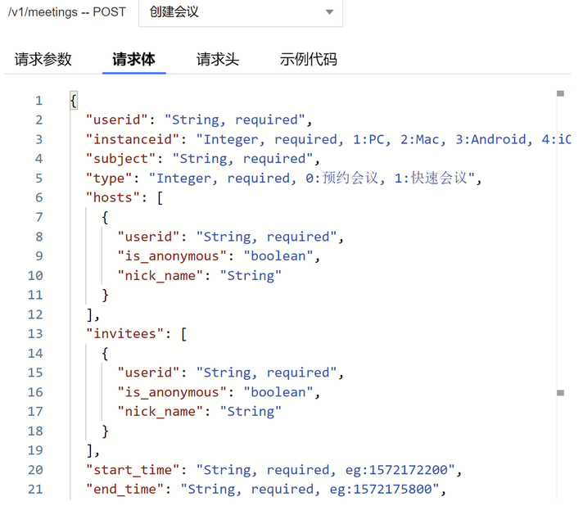Screen dimensions: 583x515
Task: Click the opening brace on line 1
Action: [x=74, y=101]
